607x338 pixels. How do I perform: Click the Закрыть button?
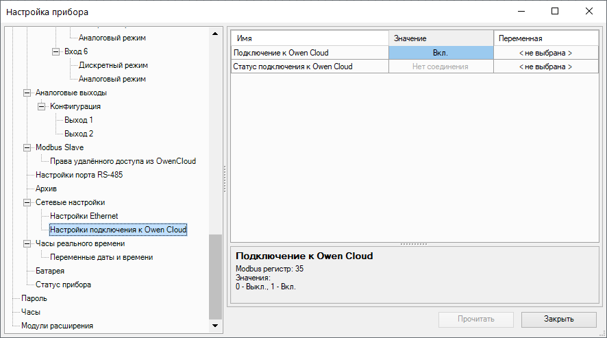click(559, 319)
